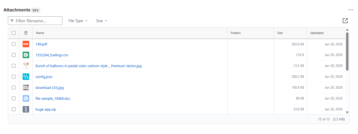This screenshot has height=134, width=358.
Task: Check the config.json row checkbox
Action: click(x=14, y=77)
